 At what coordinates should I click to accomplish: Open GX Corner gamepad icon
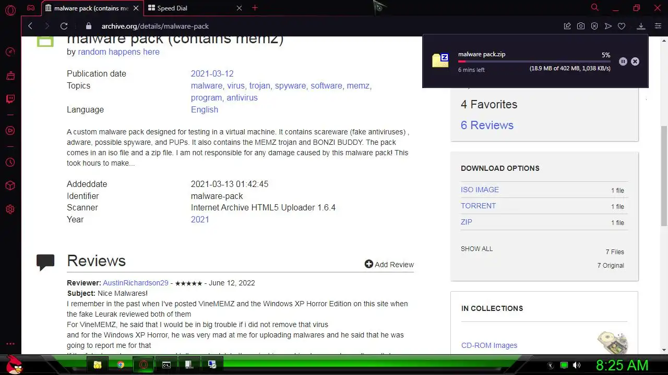click(31, 8)
